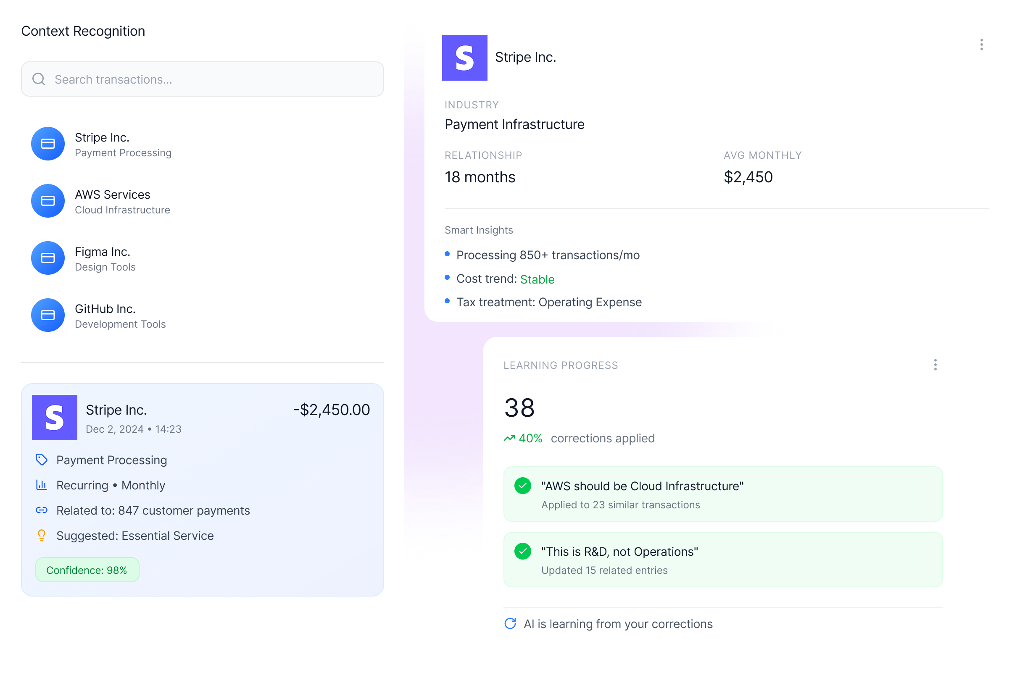Click the 38 corrections count
The image size is (1033, 673).
click(519, 408)
